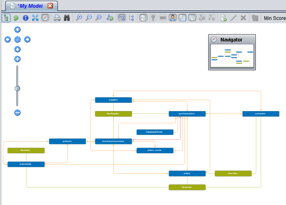This screenshot has height=205, width=286.
Task: Select the purchaseorders table node
Action: pos(187,114)
